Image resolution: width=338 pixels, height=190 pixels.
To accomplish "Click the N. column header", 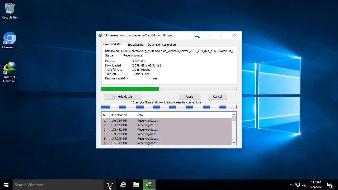I will pyautogui.click(x=105, y=115).
